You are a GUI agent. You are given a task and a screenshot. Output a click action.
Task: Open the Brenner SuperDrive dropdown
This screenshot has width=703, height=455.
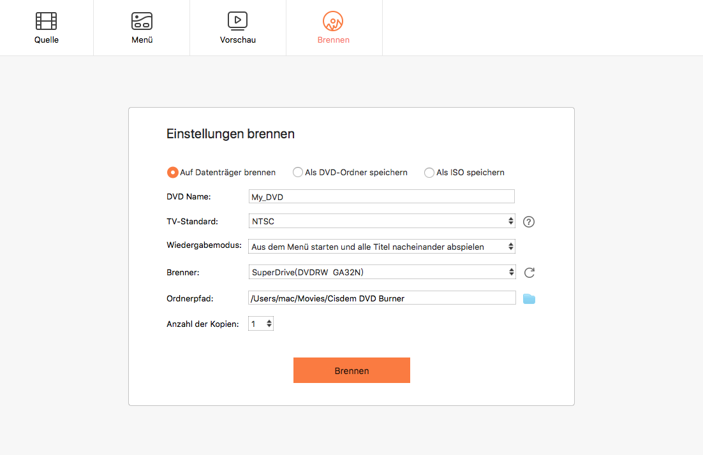(x=381, y=272)
